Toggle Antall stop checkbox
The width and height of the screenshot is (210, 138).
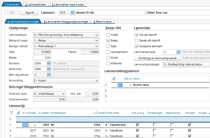coord(108,35)
